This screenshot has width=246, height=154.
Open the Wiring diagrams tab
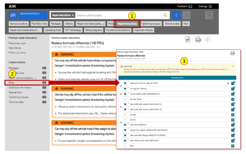(x=94, y=30)
